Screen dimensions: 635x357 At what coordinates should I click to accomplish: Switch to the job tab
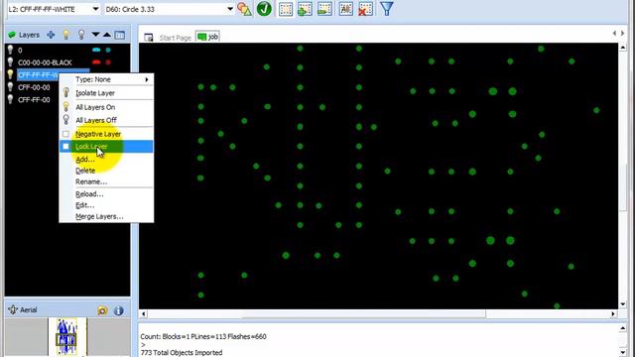tap(207, 37)
